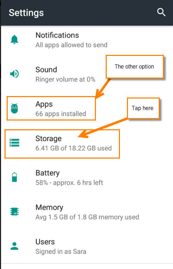Open the Sound settings entry
This screenshot has width=173, height=269.
(87, 74)
